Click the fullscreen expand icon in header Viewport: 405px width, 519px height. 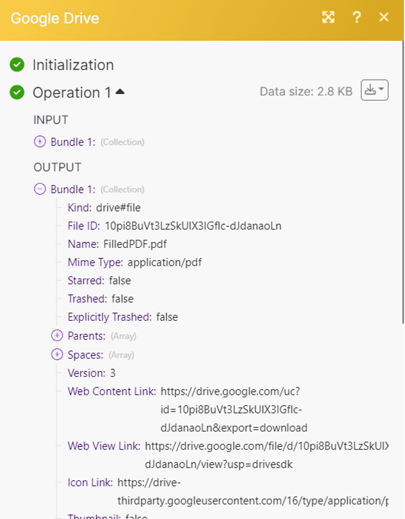point(328,17)
